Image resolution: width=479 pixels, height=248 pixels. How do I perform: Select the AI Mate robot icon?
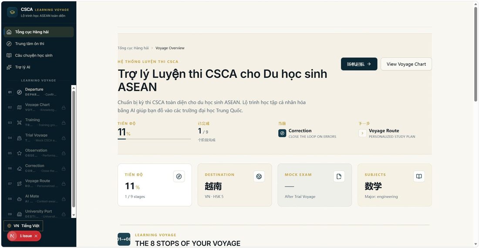19,198
